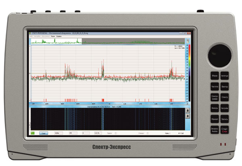Click the color level scale bar
242x166 pixels.
(x=190, y=73)
